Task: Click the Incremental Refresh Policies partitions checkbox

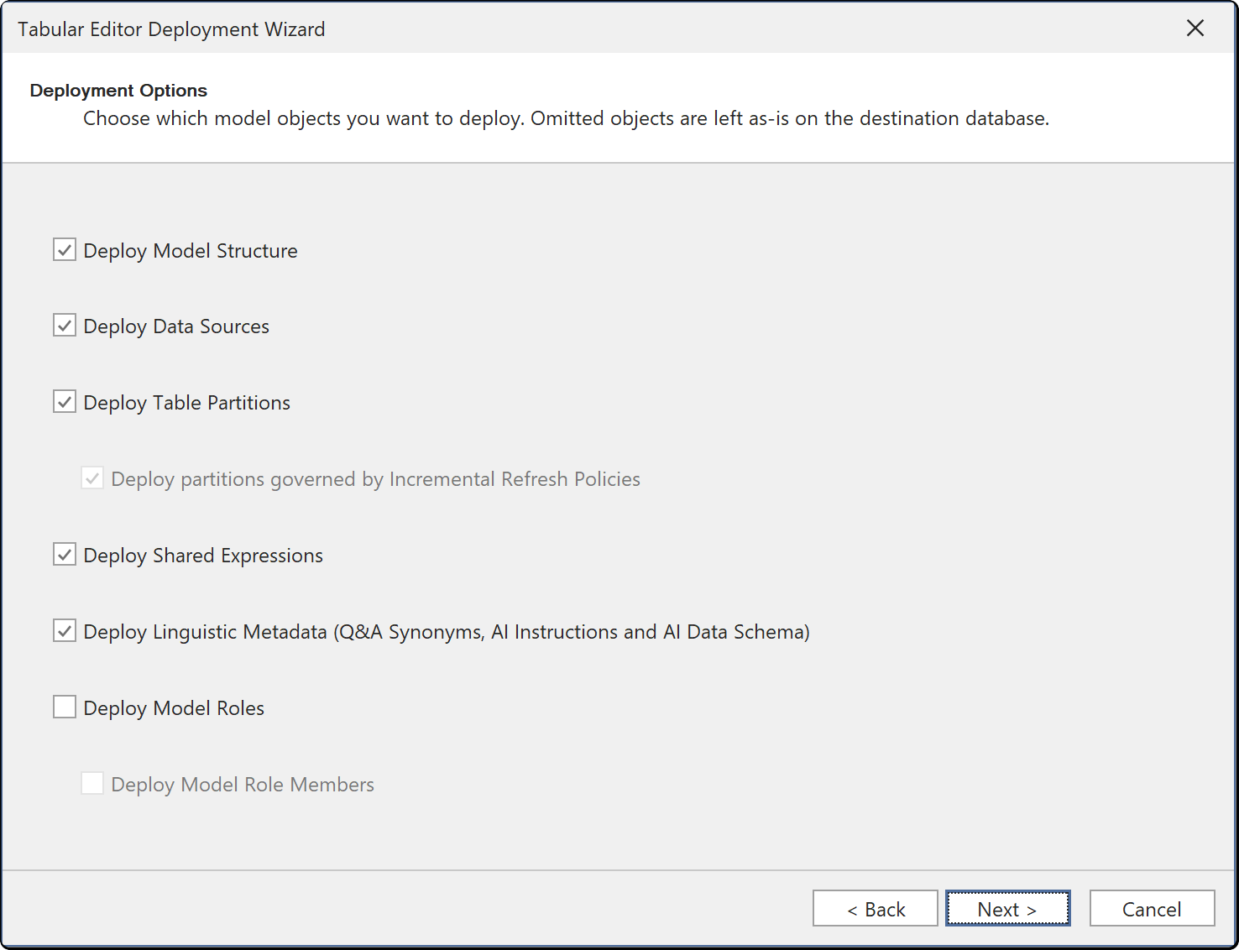Action: click(92, 478)
